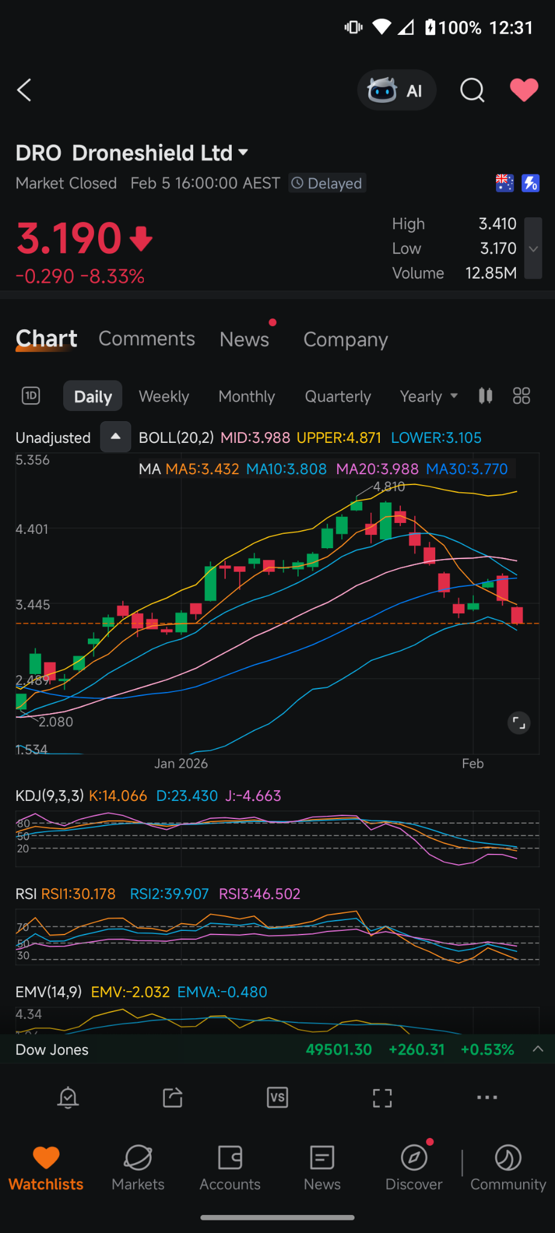Open the AI assistant robot button
The width and height of the screenshot is (555, 1233).
397,90
